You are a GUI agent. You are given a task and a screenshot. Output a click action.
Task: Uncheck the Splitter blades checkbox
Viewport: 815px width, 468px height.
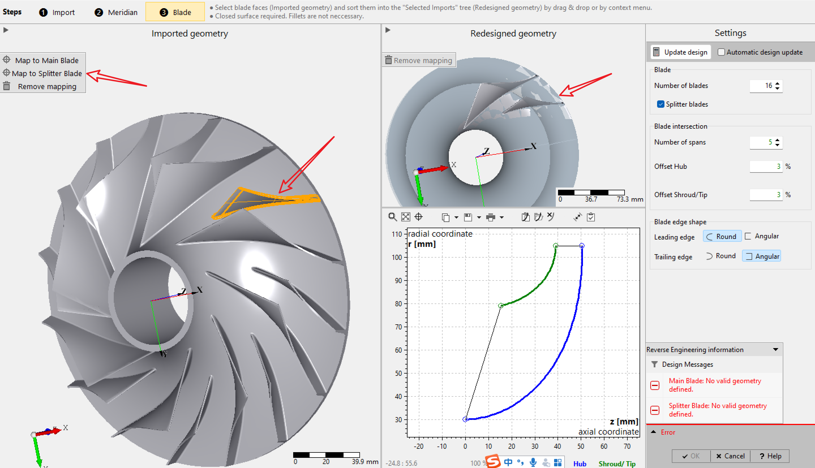tap(660, 104)
